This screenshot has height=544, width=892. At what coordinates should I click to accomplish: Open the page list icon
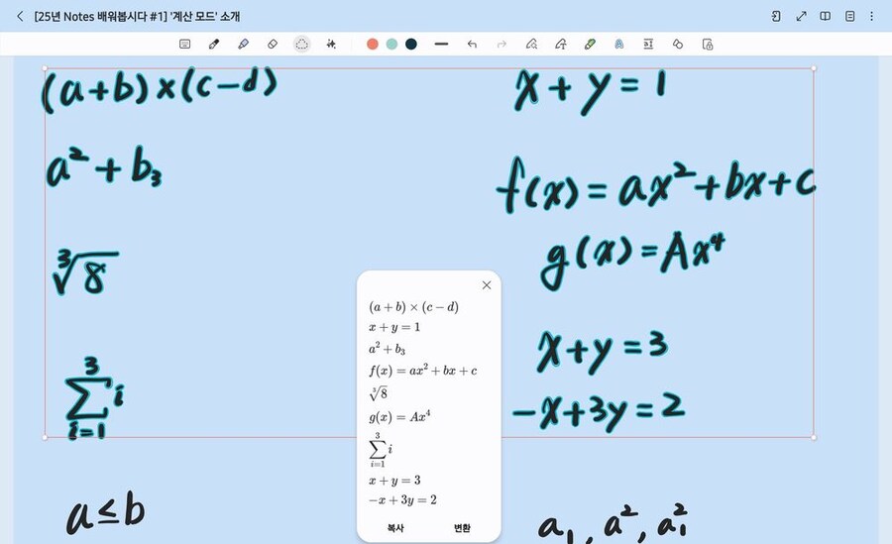tap(849, 16)
